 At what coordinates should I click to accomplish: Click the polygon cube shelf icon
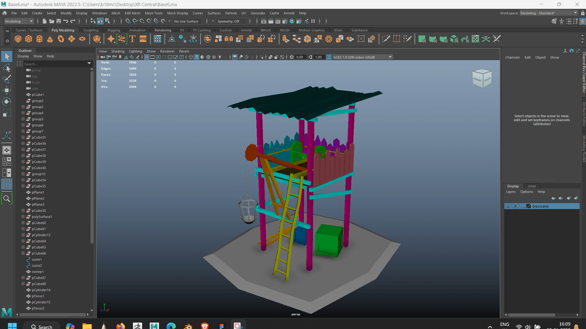pyautogui.click(x=29, y=39)
